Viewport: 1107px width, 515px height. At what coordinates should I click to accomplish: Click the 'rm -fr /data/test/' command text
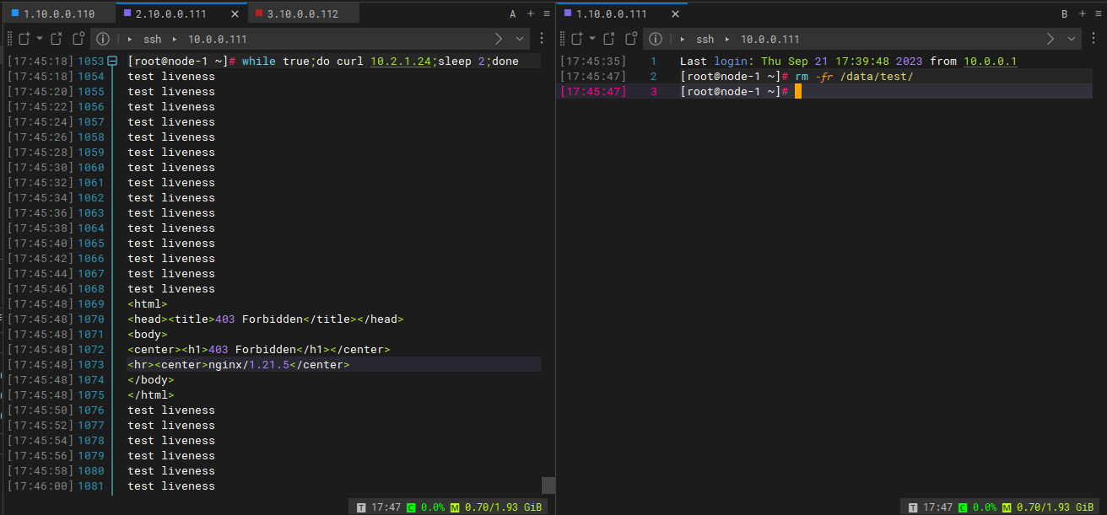point(854,77)
